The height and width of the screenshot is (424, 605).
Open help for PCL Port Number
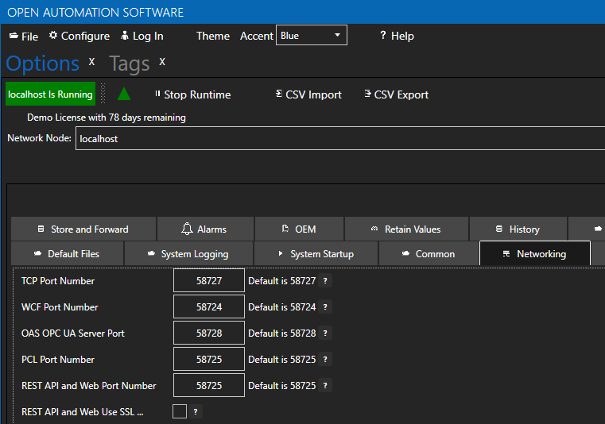(325, 359)
